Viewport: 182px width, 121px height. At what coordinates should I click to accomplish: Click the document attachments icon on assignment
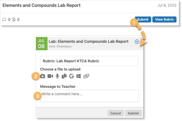pyautogui.click(x=13, y=19)
